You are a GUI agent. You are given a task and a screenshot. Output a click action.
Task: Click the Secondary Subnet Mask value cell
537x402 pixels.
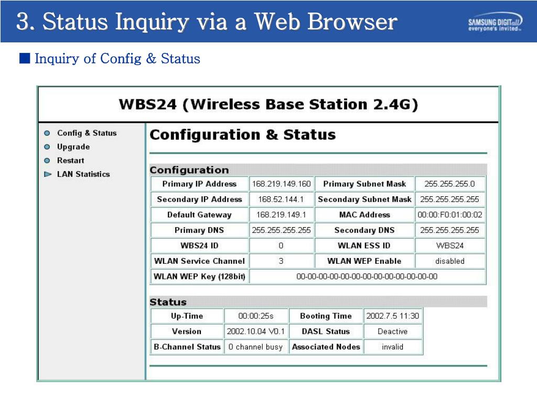click(449, 199)
